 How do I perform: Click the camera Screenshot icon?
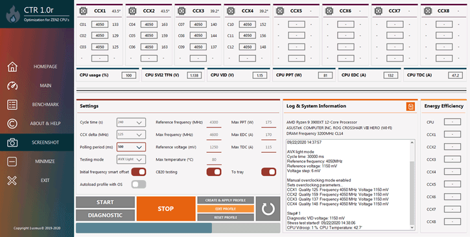(x=12, y=142)
